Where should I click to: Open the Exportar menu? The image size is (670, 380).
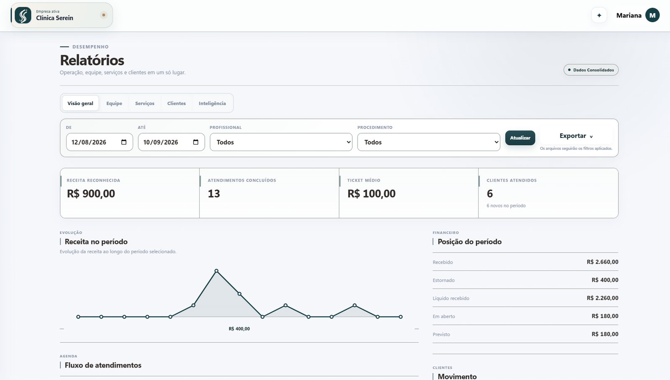[x=576, y=136]
